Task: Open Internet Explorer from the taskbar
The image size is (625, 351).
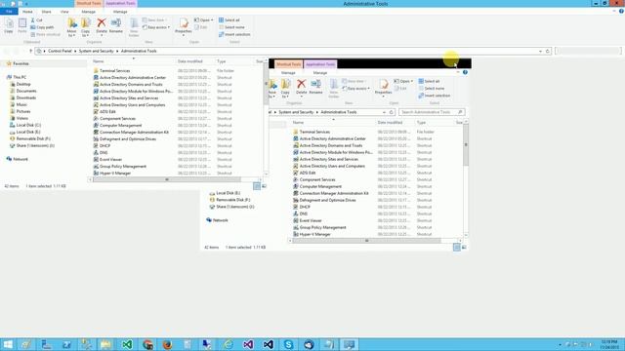Action: click(228, 344)
